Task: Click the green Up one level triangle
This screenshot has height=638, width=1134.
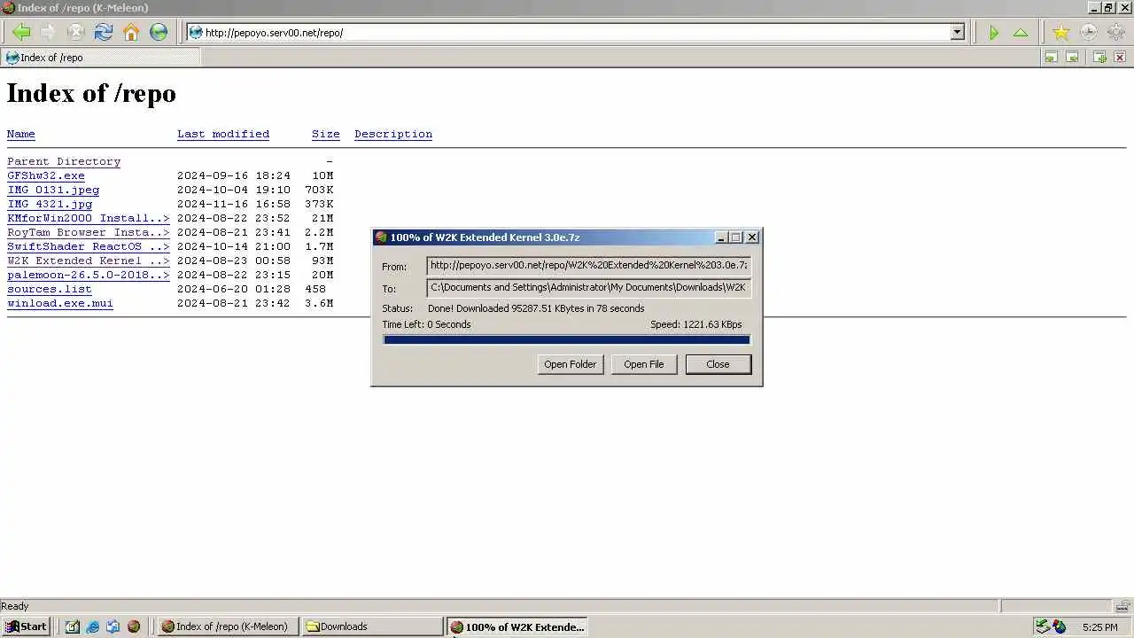Action: click(1021, 33)
